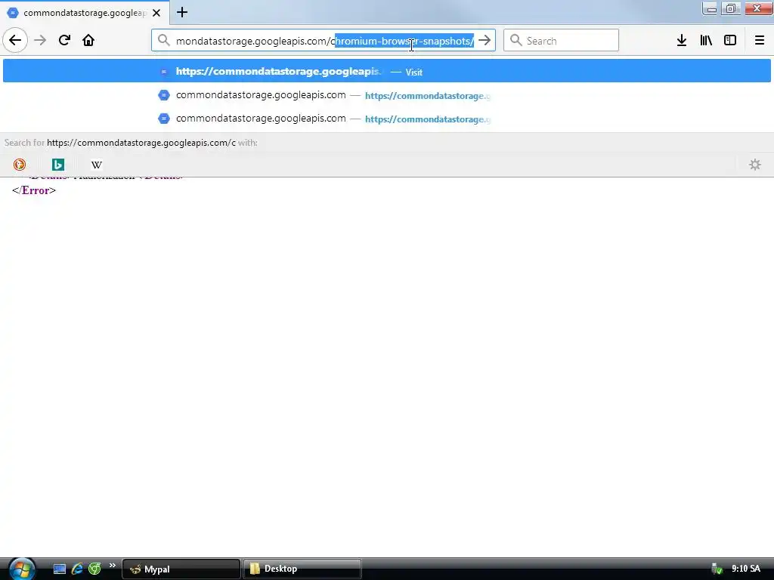Go back to the previous page
The height and width of the screenshot is (580, 774).
(15, 40)
